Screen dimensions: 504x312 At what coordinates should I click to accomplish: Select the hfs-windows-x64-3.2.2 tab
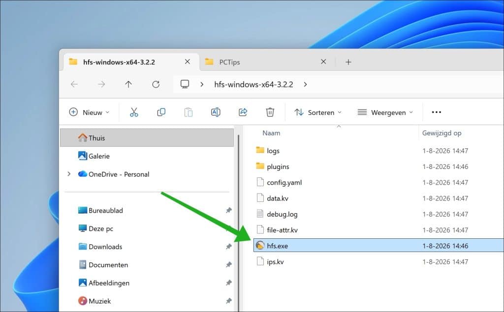point(131,62)
